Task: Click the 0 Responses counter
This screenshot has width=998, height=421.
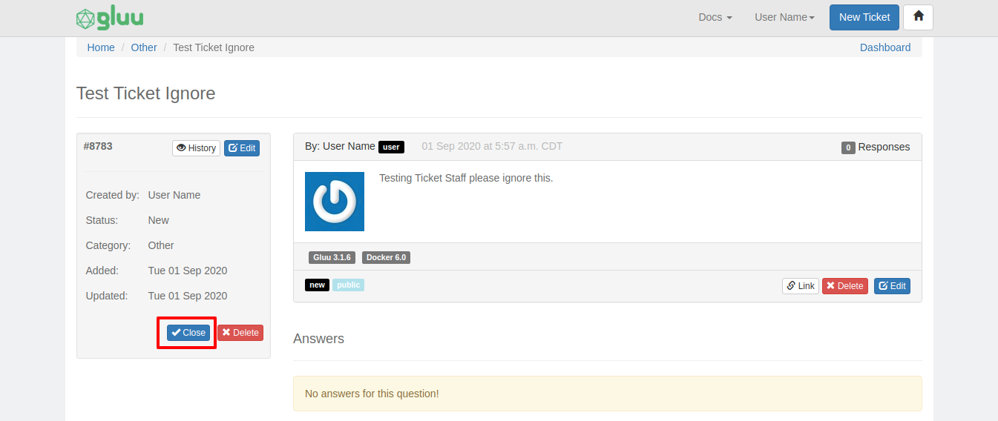Action: pyautogui.click(x=876, y=147)
